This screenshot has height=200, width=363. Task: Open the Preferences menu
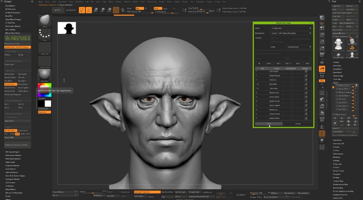[152, 2]
